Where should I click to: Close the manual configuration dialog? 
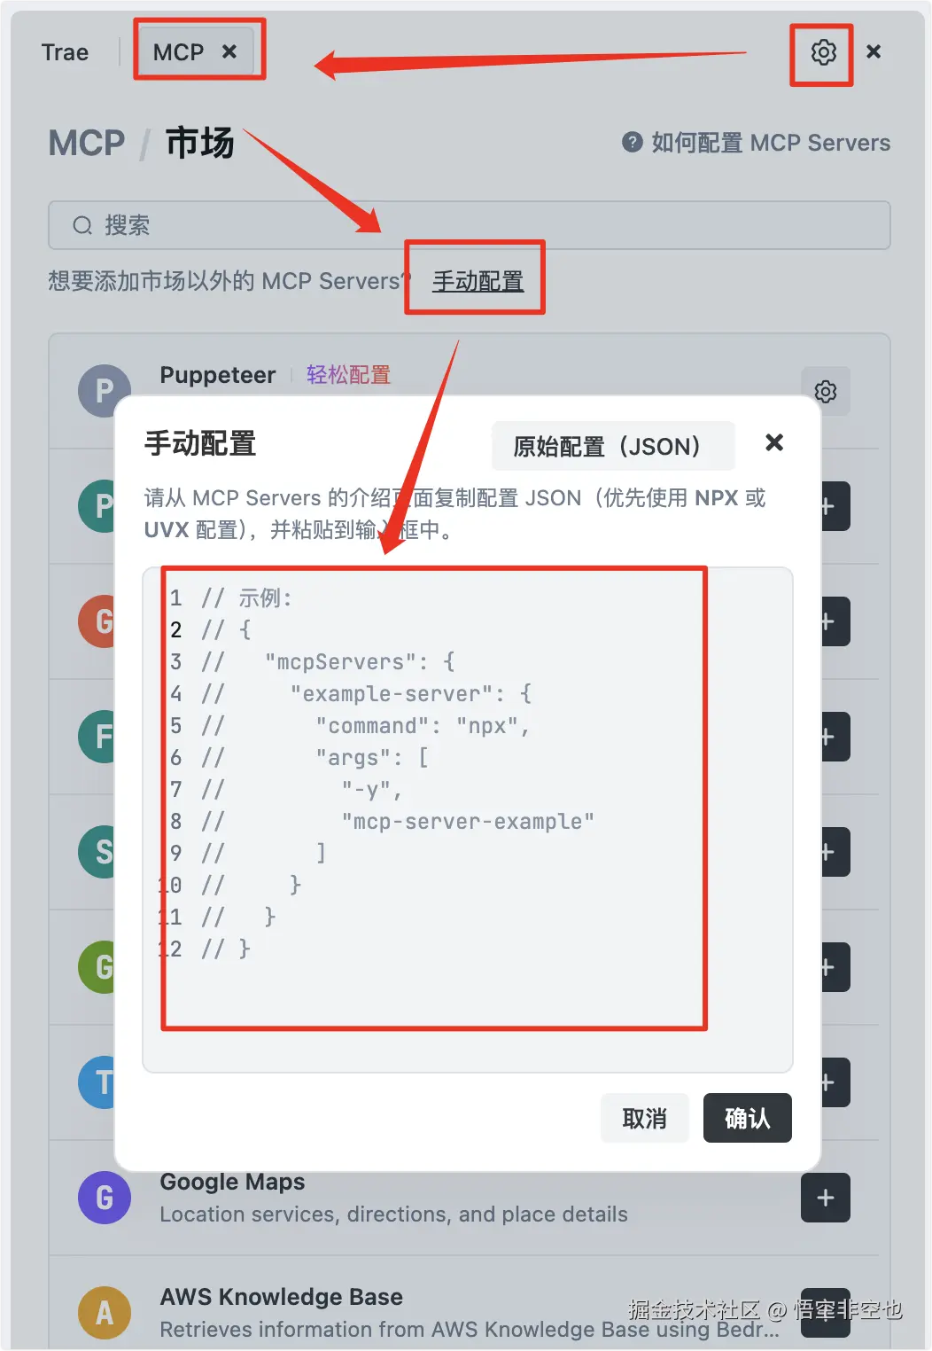[774, 441]
